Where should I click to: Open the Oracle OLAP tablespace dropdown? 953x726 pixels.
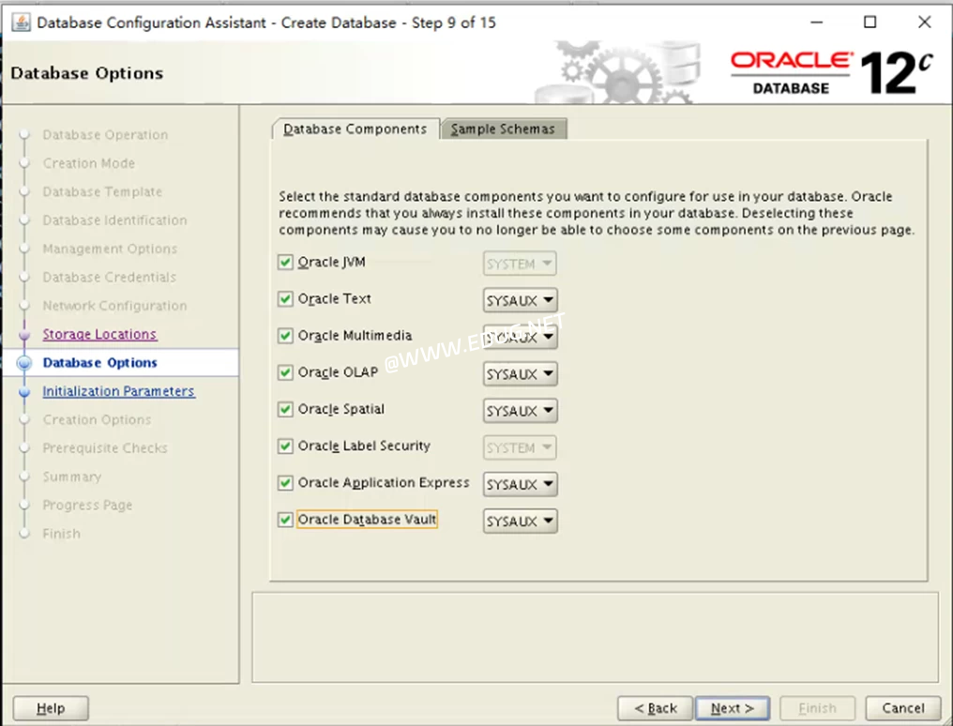[x=520, y=373]
